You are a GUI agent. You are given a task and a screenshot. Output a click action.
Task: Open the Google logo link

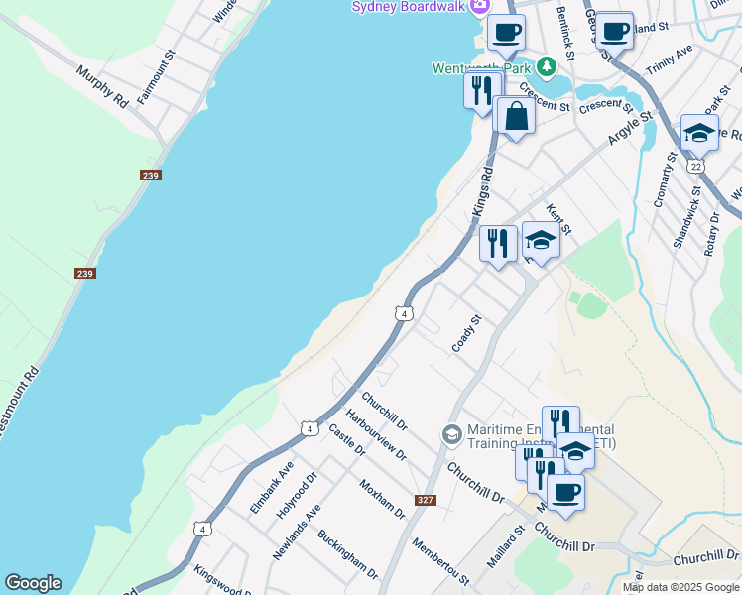pyautogui.click(x=33, y=583)
